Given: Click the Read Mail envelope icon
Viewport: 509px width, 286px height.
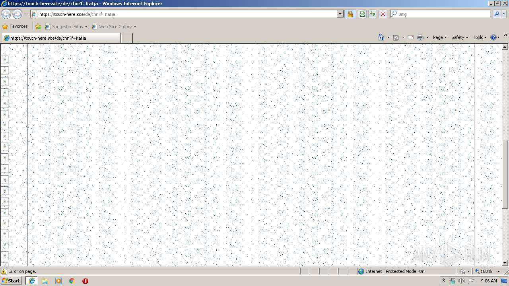Looking at the screenshot, I should pyautogui.click(x=411, y=37).
